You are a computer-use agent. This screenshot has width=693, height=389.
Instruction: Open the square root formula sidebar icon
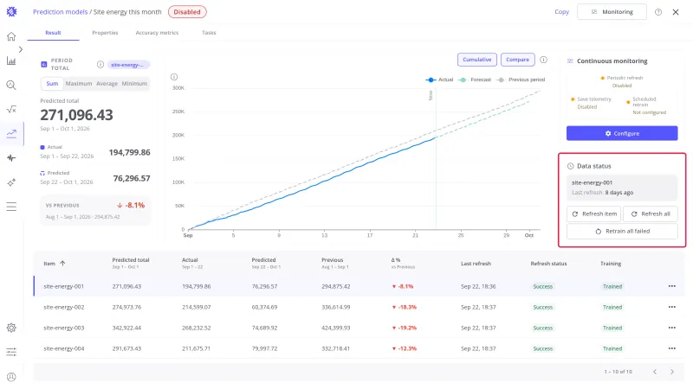11,110
